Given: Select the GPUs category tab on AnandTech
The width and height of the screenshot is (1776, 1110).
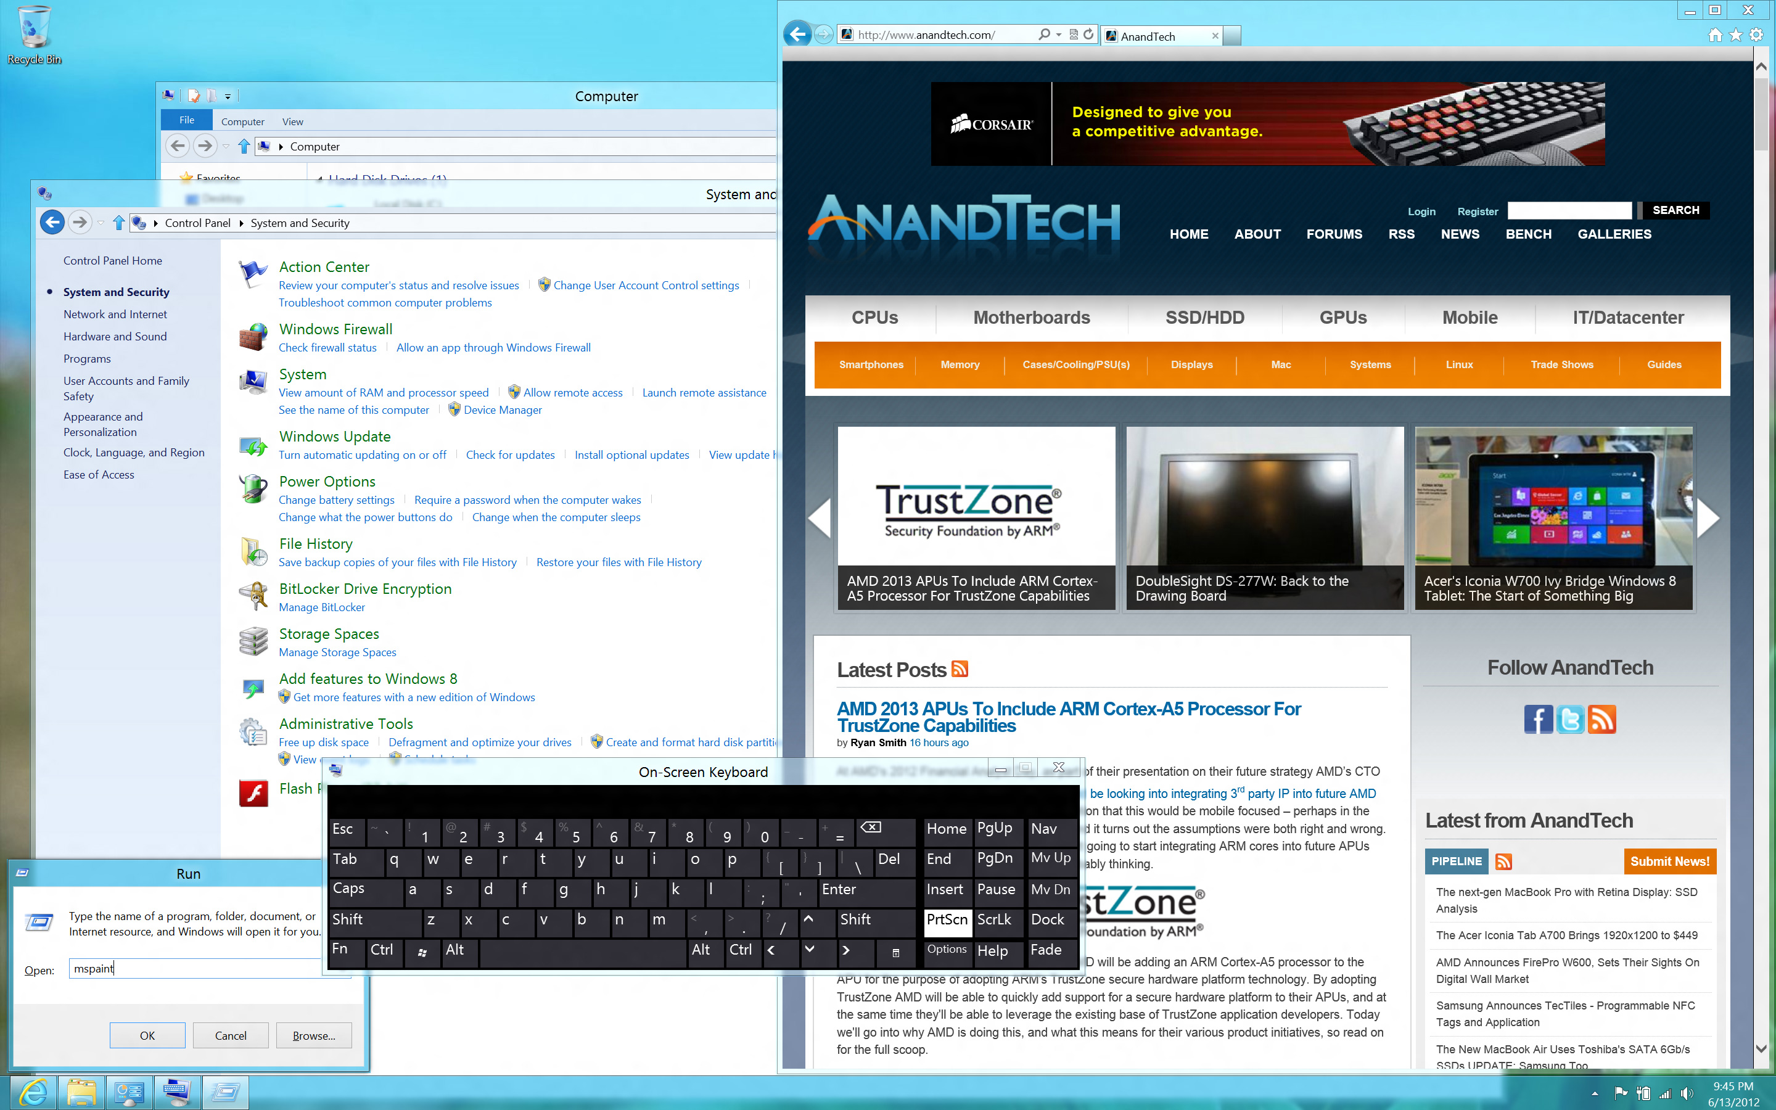Looking at the screenshot, I should 1342,317.
